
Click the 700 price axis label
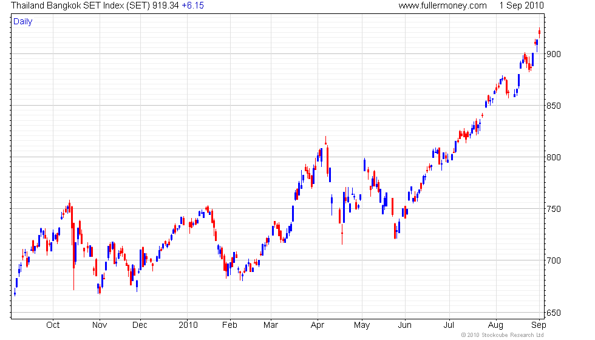[x=553, y=260]
